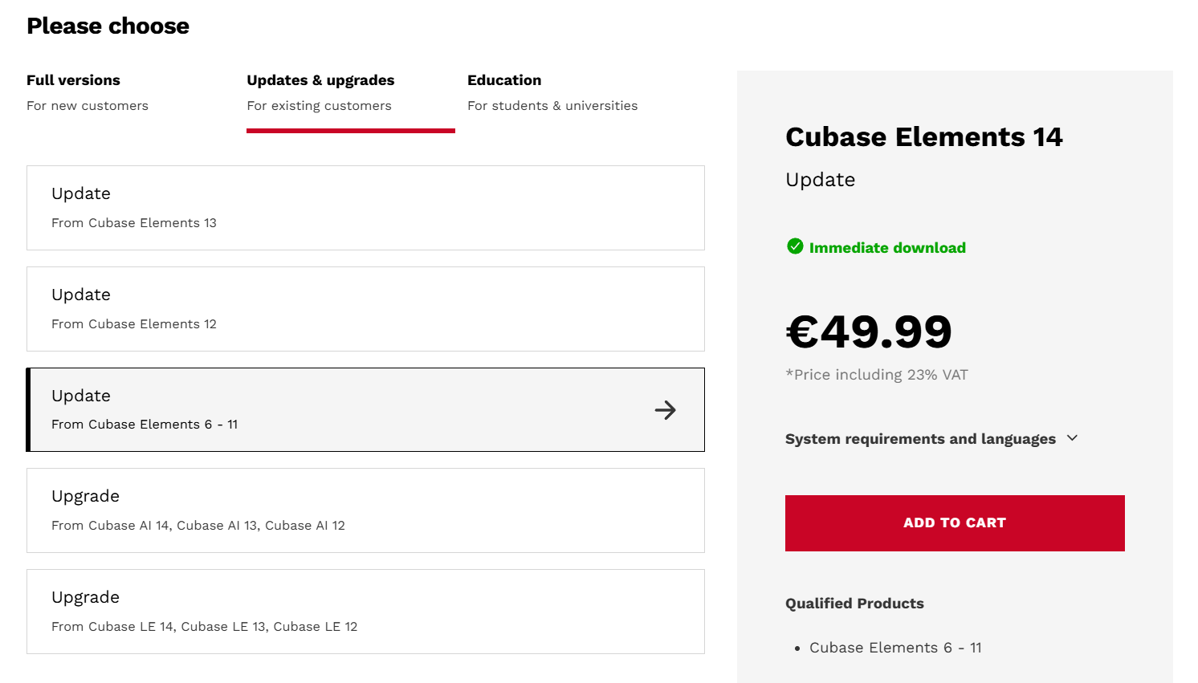Screen dimensions: 1198x683
Task: Pick the Upgrade from Cubase AI option
Action: [x=365, y=510]
